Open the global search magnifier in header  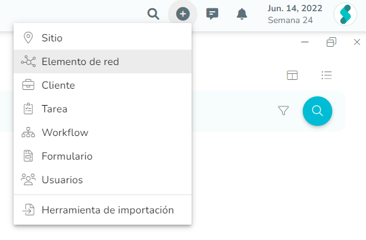point(153,14)
